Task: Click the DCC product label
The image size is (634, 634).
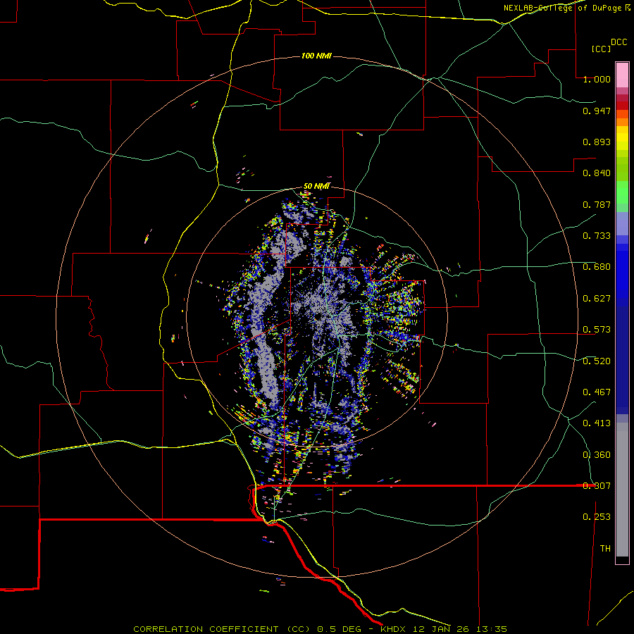Action: tap(619, 42)
